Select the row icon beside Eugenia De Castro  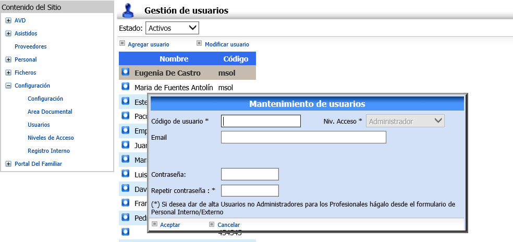(x=125, y=72)
